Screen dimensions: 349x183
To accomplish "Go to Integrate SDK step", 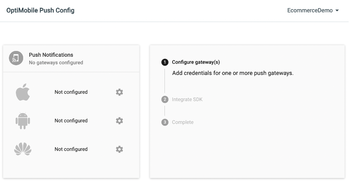I will 187,100.
